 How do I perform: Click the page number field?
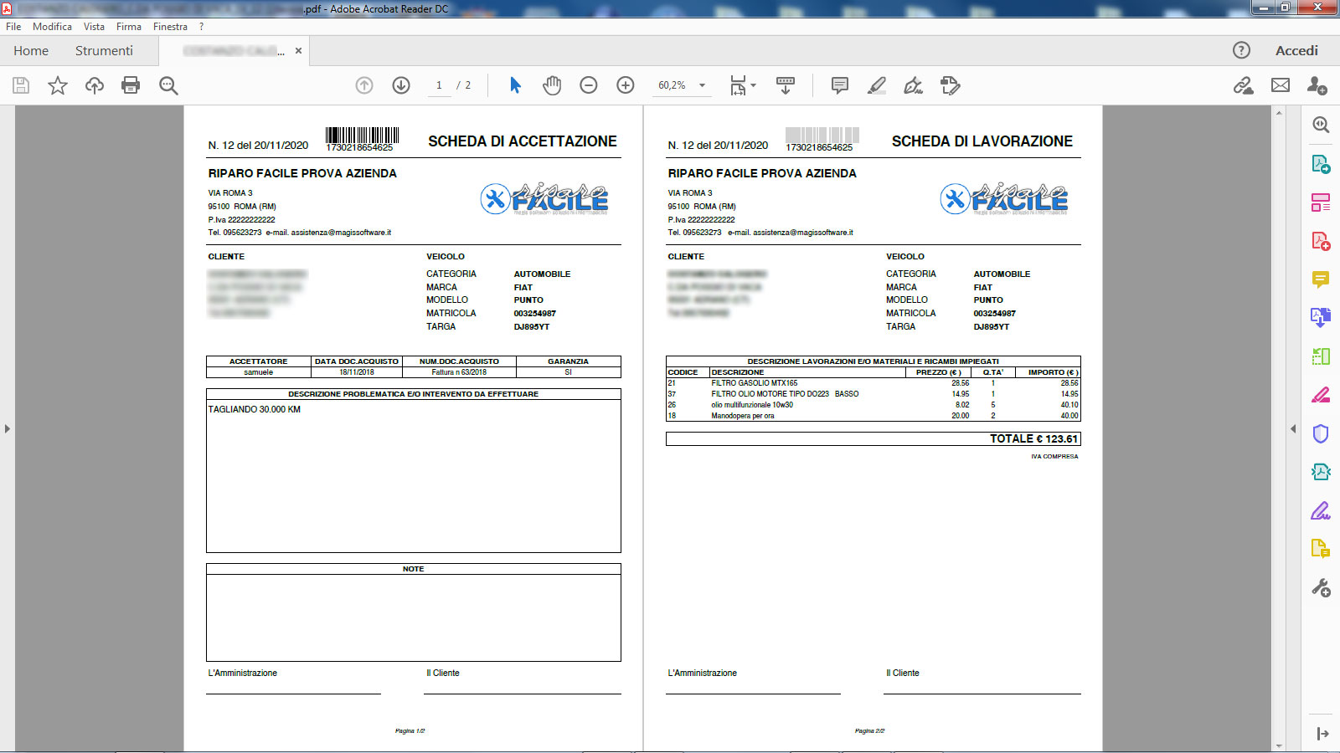point(439,85)
